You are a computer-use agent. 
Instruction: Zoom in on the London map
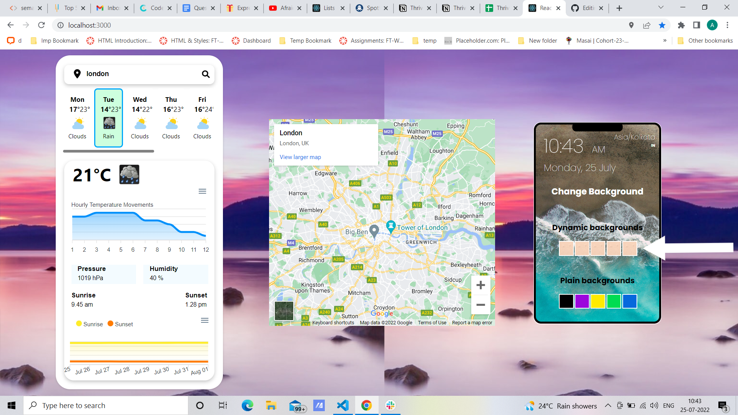tap(480, 285)
